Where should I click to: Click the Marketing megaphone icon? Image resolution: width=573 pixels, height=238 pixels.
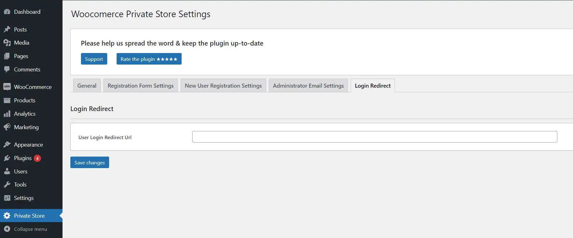click(x=7, y=127)
